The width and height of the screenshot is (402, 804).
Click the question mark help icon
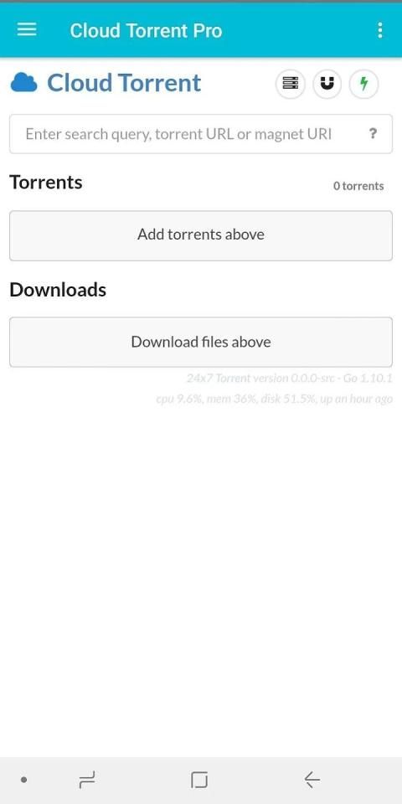click(x=374, y=134)
